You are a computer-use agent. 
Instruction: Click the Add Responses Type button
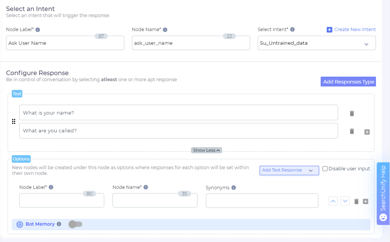click(348, 82)
